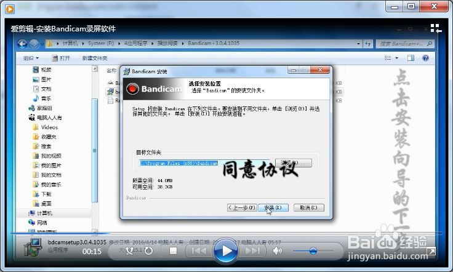Expand arrow after System (F:) breadcrumb
The image size is (453, 272).
coord(119,44)
